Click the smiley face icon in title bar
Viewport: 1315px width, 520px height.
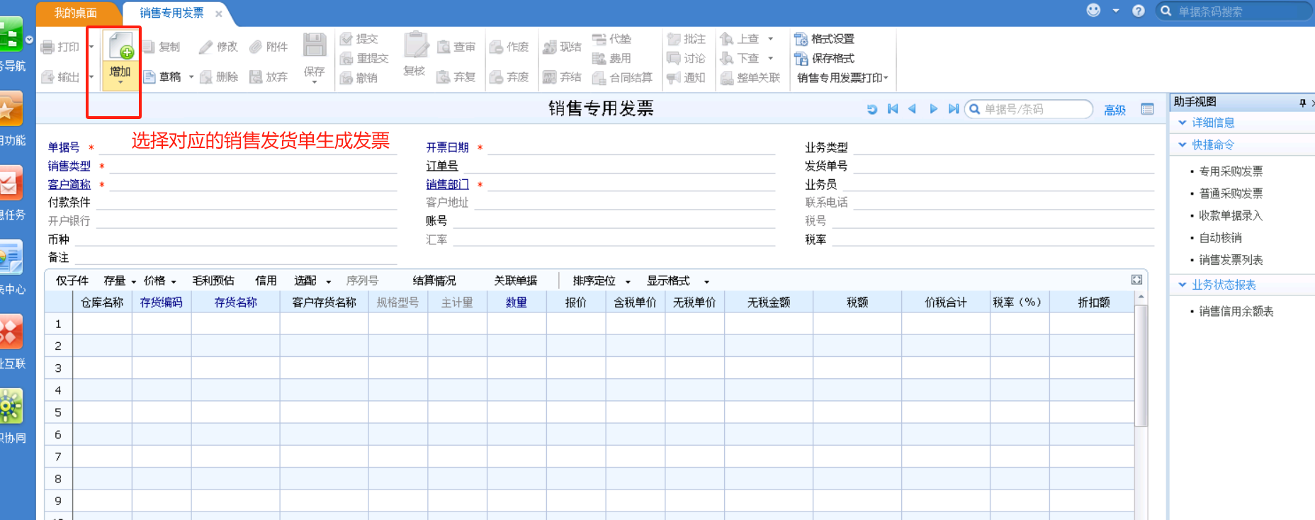point(1094,11)
